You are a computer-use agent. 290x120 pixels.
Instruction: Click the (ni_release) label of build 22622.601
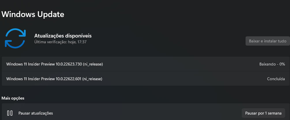point(92,79)
